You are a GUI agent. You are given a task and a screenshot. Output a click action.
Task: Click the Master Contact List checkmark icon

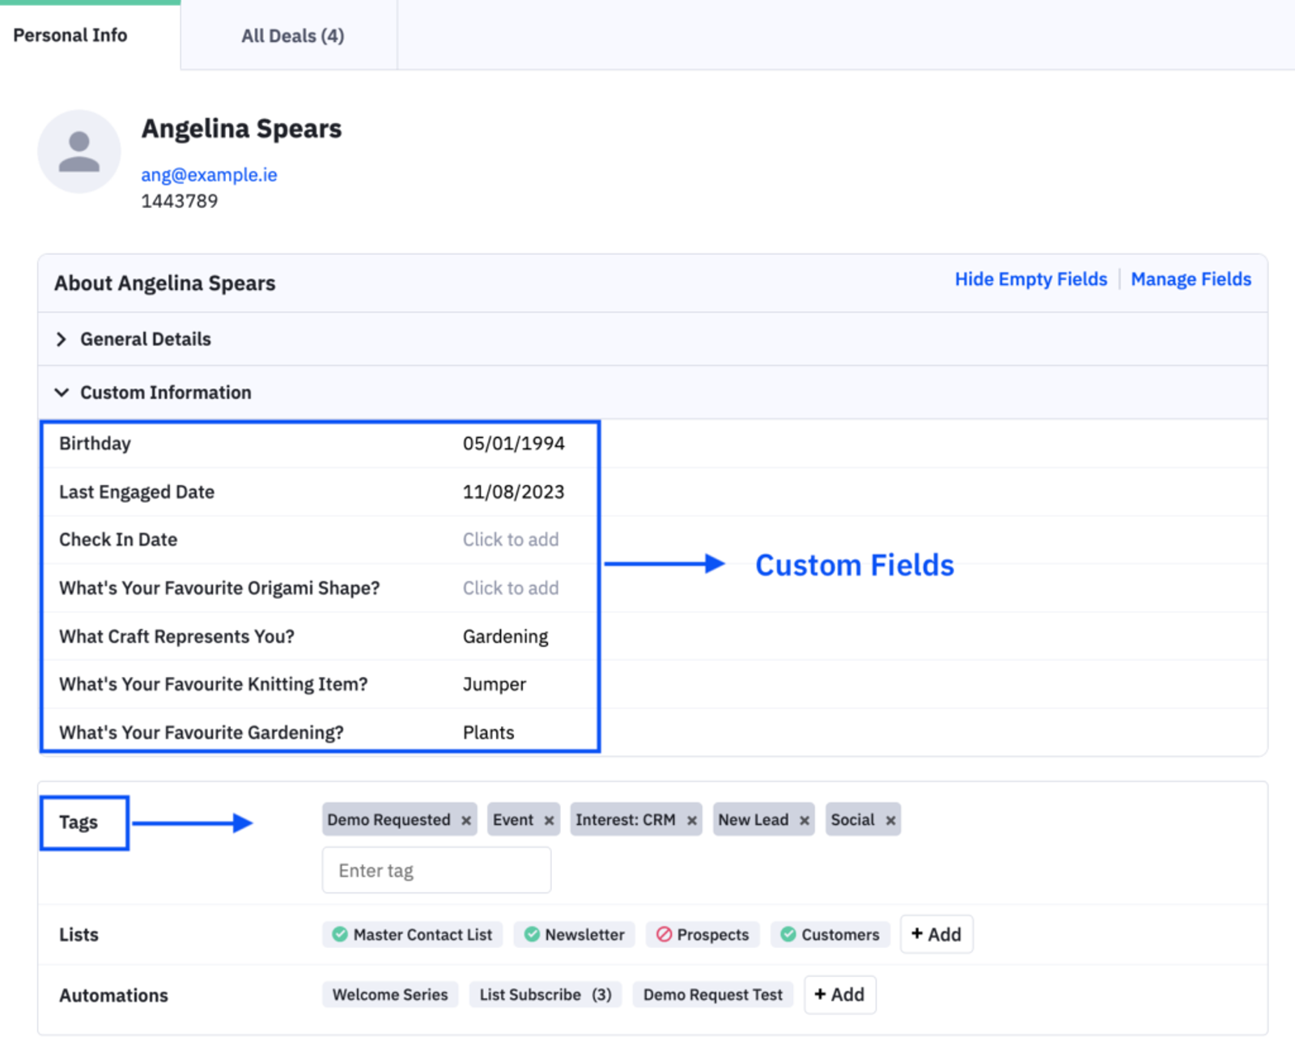340,934
